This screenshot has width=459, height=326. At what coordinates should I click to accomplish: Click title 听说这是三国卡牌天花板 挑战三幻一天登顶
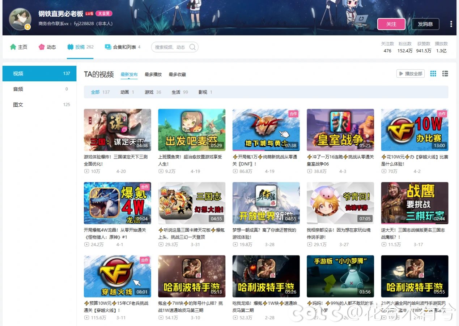tap(192, 233)
